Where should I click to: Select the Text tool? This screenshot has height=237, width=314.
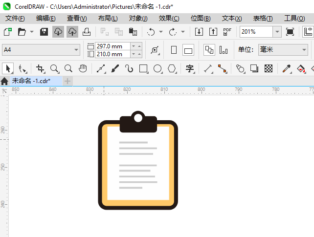click(x=190, y=68)
